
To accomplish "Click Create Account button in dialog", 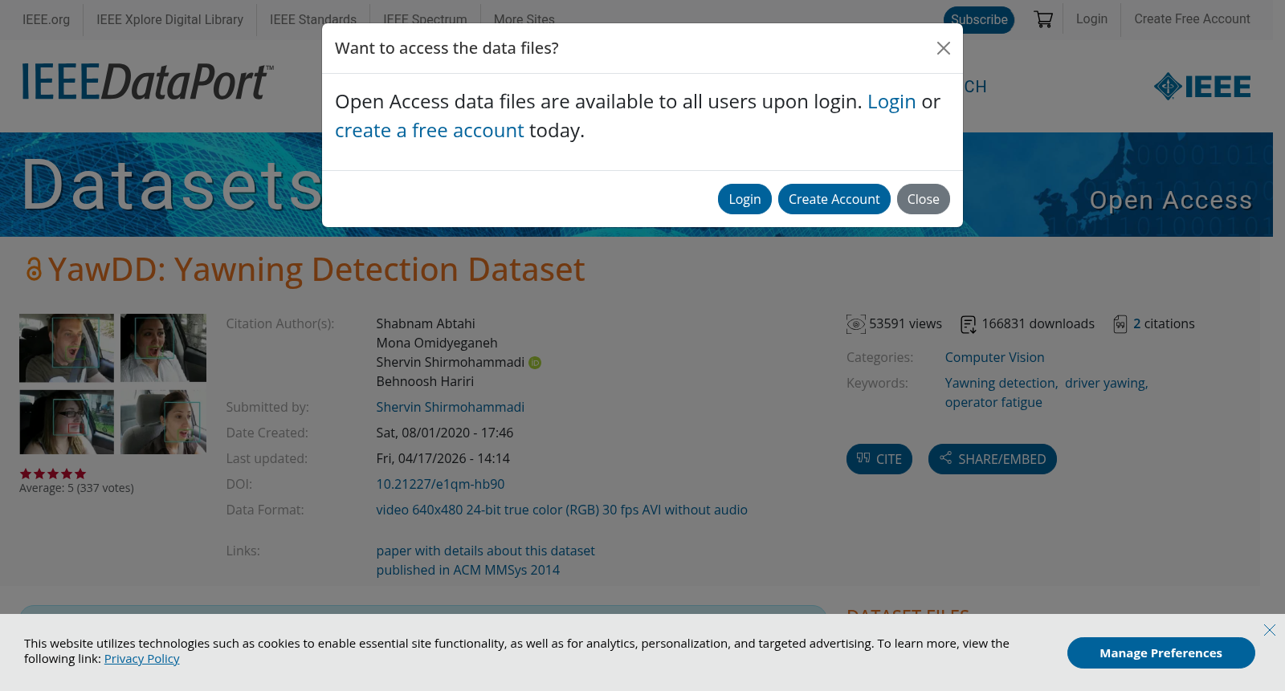I will pyautogui.click(x=834, y=199).
